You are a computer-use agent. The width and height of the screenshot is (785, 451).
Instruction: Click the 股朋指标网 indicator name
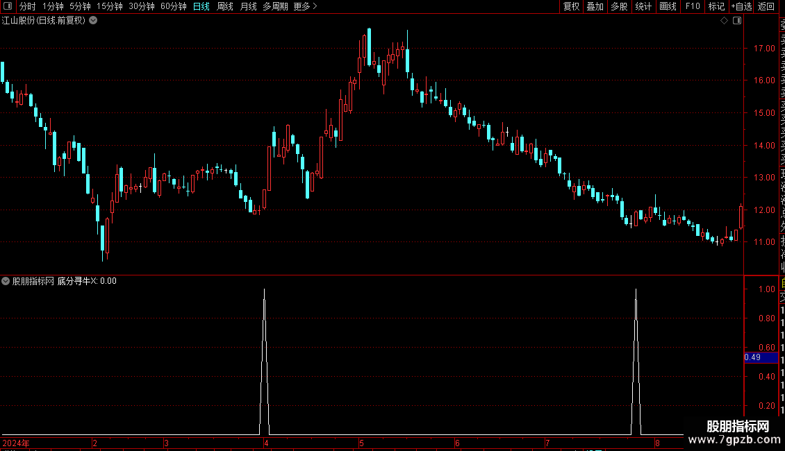(33, 281)
